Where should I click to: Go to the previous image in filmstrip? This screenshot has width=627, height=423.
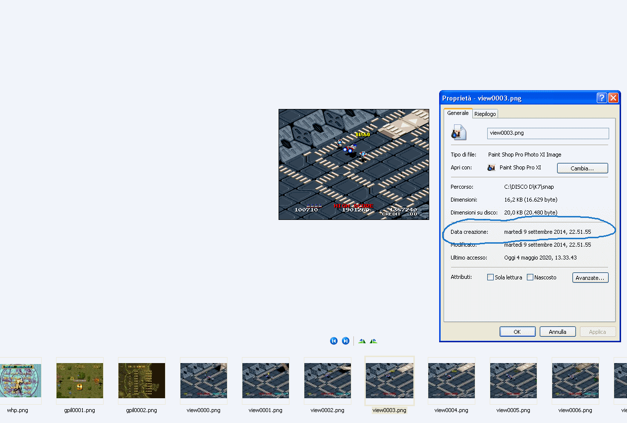click(334, 341)
